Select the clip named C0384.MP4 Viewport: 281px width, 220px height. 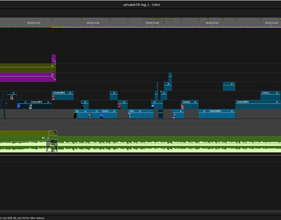(x=63, y=95)
